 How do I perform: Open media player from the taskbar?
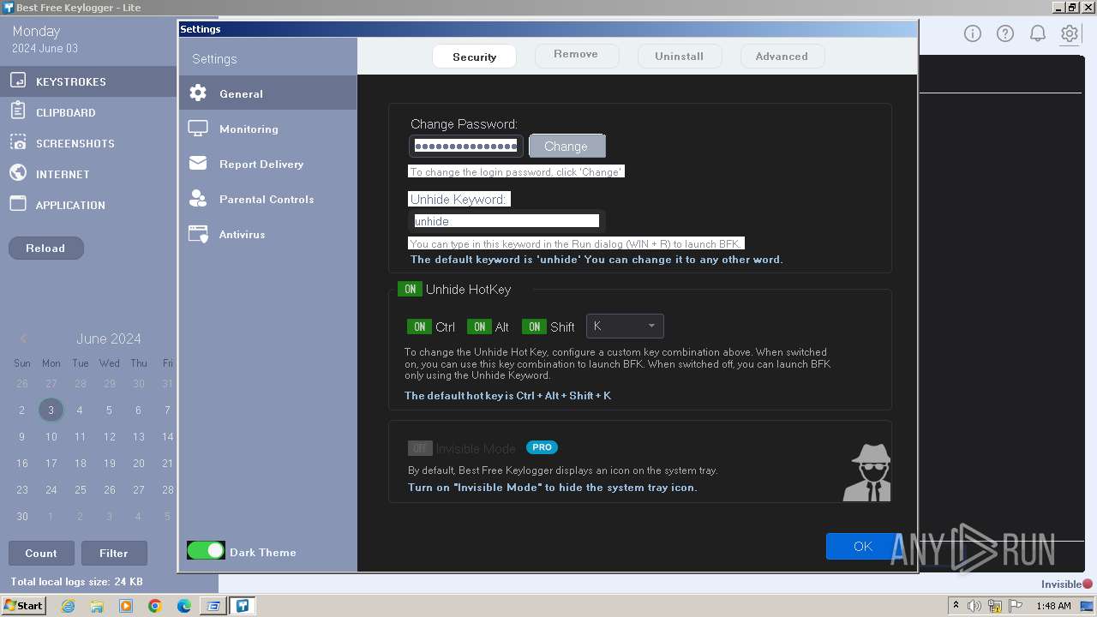[x=126, y=606]
